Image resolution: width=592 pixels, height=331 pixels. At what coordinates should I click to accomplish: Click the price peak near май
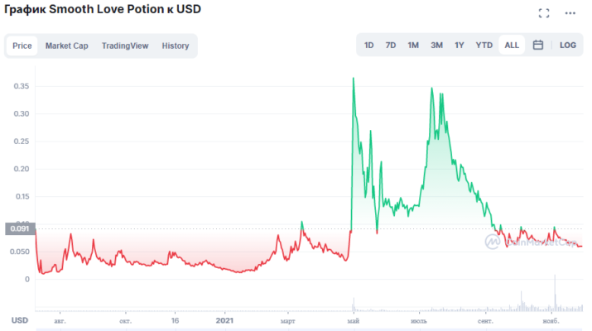354,79
